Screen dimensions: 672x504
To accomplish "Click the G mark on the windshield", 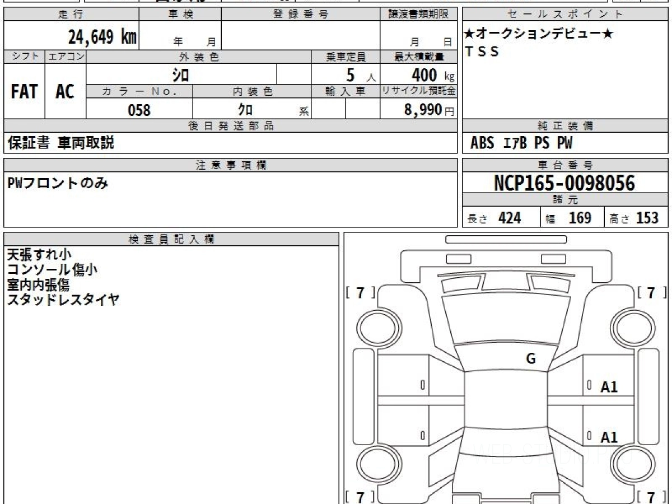I will tap(531, 359).
